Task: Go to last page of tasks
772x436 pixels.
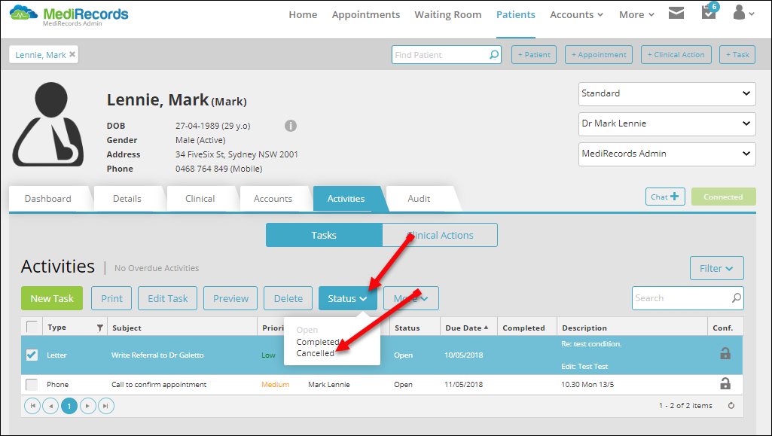Action: tap(106, 406)
